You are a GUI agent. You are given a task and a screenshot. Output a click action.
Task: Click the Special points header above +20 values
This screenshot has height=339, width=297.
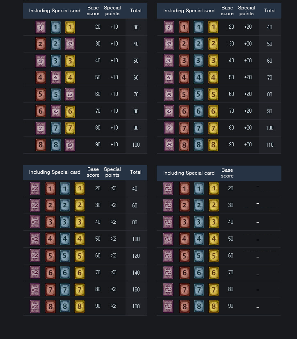247,11
